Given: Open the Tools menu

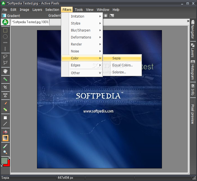Looking at the screenshot, I should coord(79,10).
